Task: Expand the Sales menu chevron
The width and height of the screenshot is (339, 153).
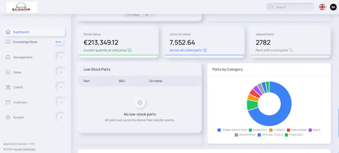Action: click(61, 72)
